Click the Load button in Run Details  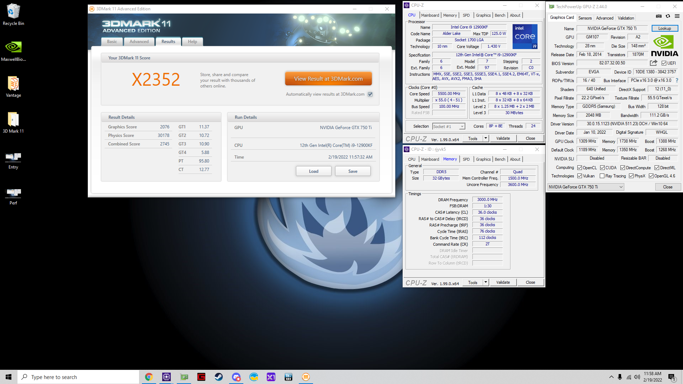(313, 171)
